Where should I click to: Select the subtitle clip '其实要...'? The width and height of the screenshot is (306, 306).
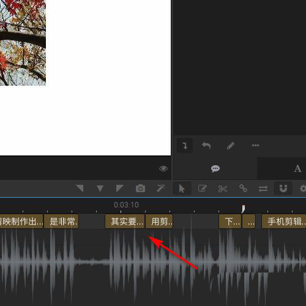click(125, 222)
